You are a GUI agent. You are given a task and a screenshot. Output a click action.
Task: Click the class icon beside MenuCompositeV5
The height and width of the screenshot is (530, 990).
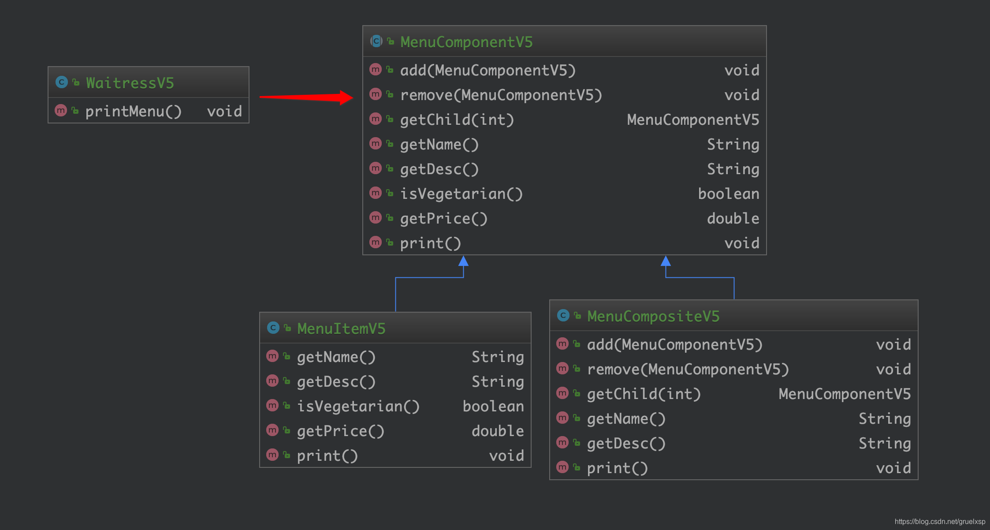[x=563, y=315]
